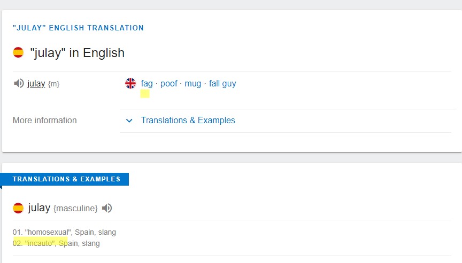This screenshot has width=462, height=263.
Task: Click the Spanish flag next to julay {masculine}
Action: (18, 208)
